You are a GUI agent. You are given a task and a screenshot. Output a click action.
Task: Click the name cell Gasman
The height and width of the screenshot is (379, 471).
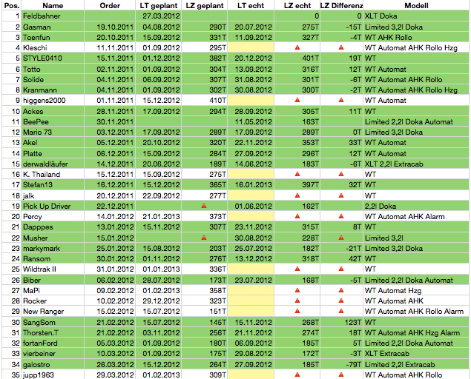pos(53,27)
